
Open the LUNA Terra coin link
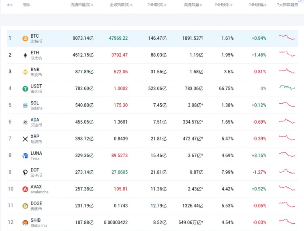[36, 156]
